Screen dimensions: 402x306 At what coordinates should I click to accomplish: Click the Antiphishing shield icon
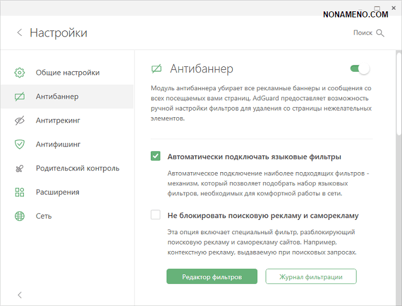coord(20,144)
